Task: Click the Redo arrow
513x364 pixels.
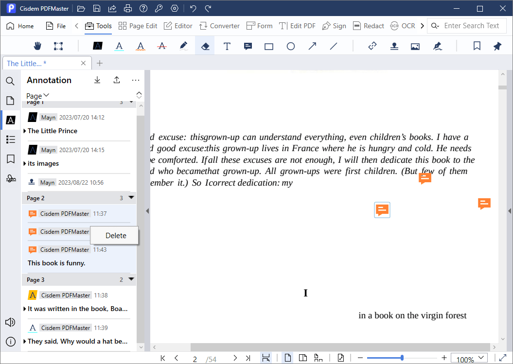Action: point(208,8)
